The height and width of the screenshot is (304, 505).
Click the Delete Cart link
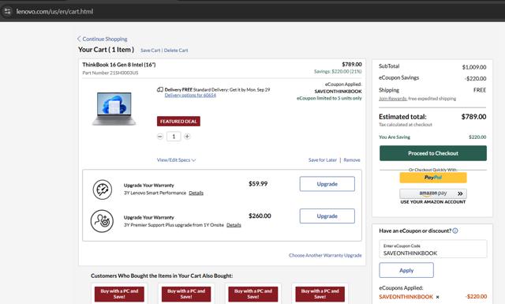tap(176, 51)
